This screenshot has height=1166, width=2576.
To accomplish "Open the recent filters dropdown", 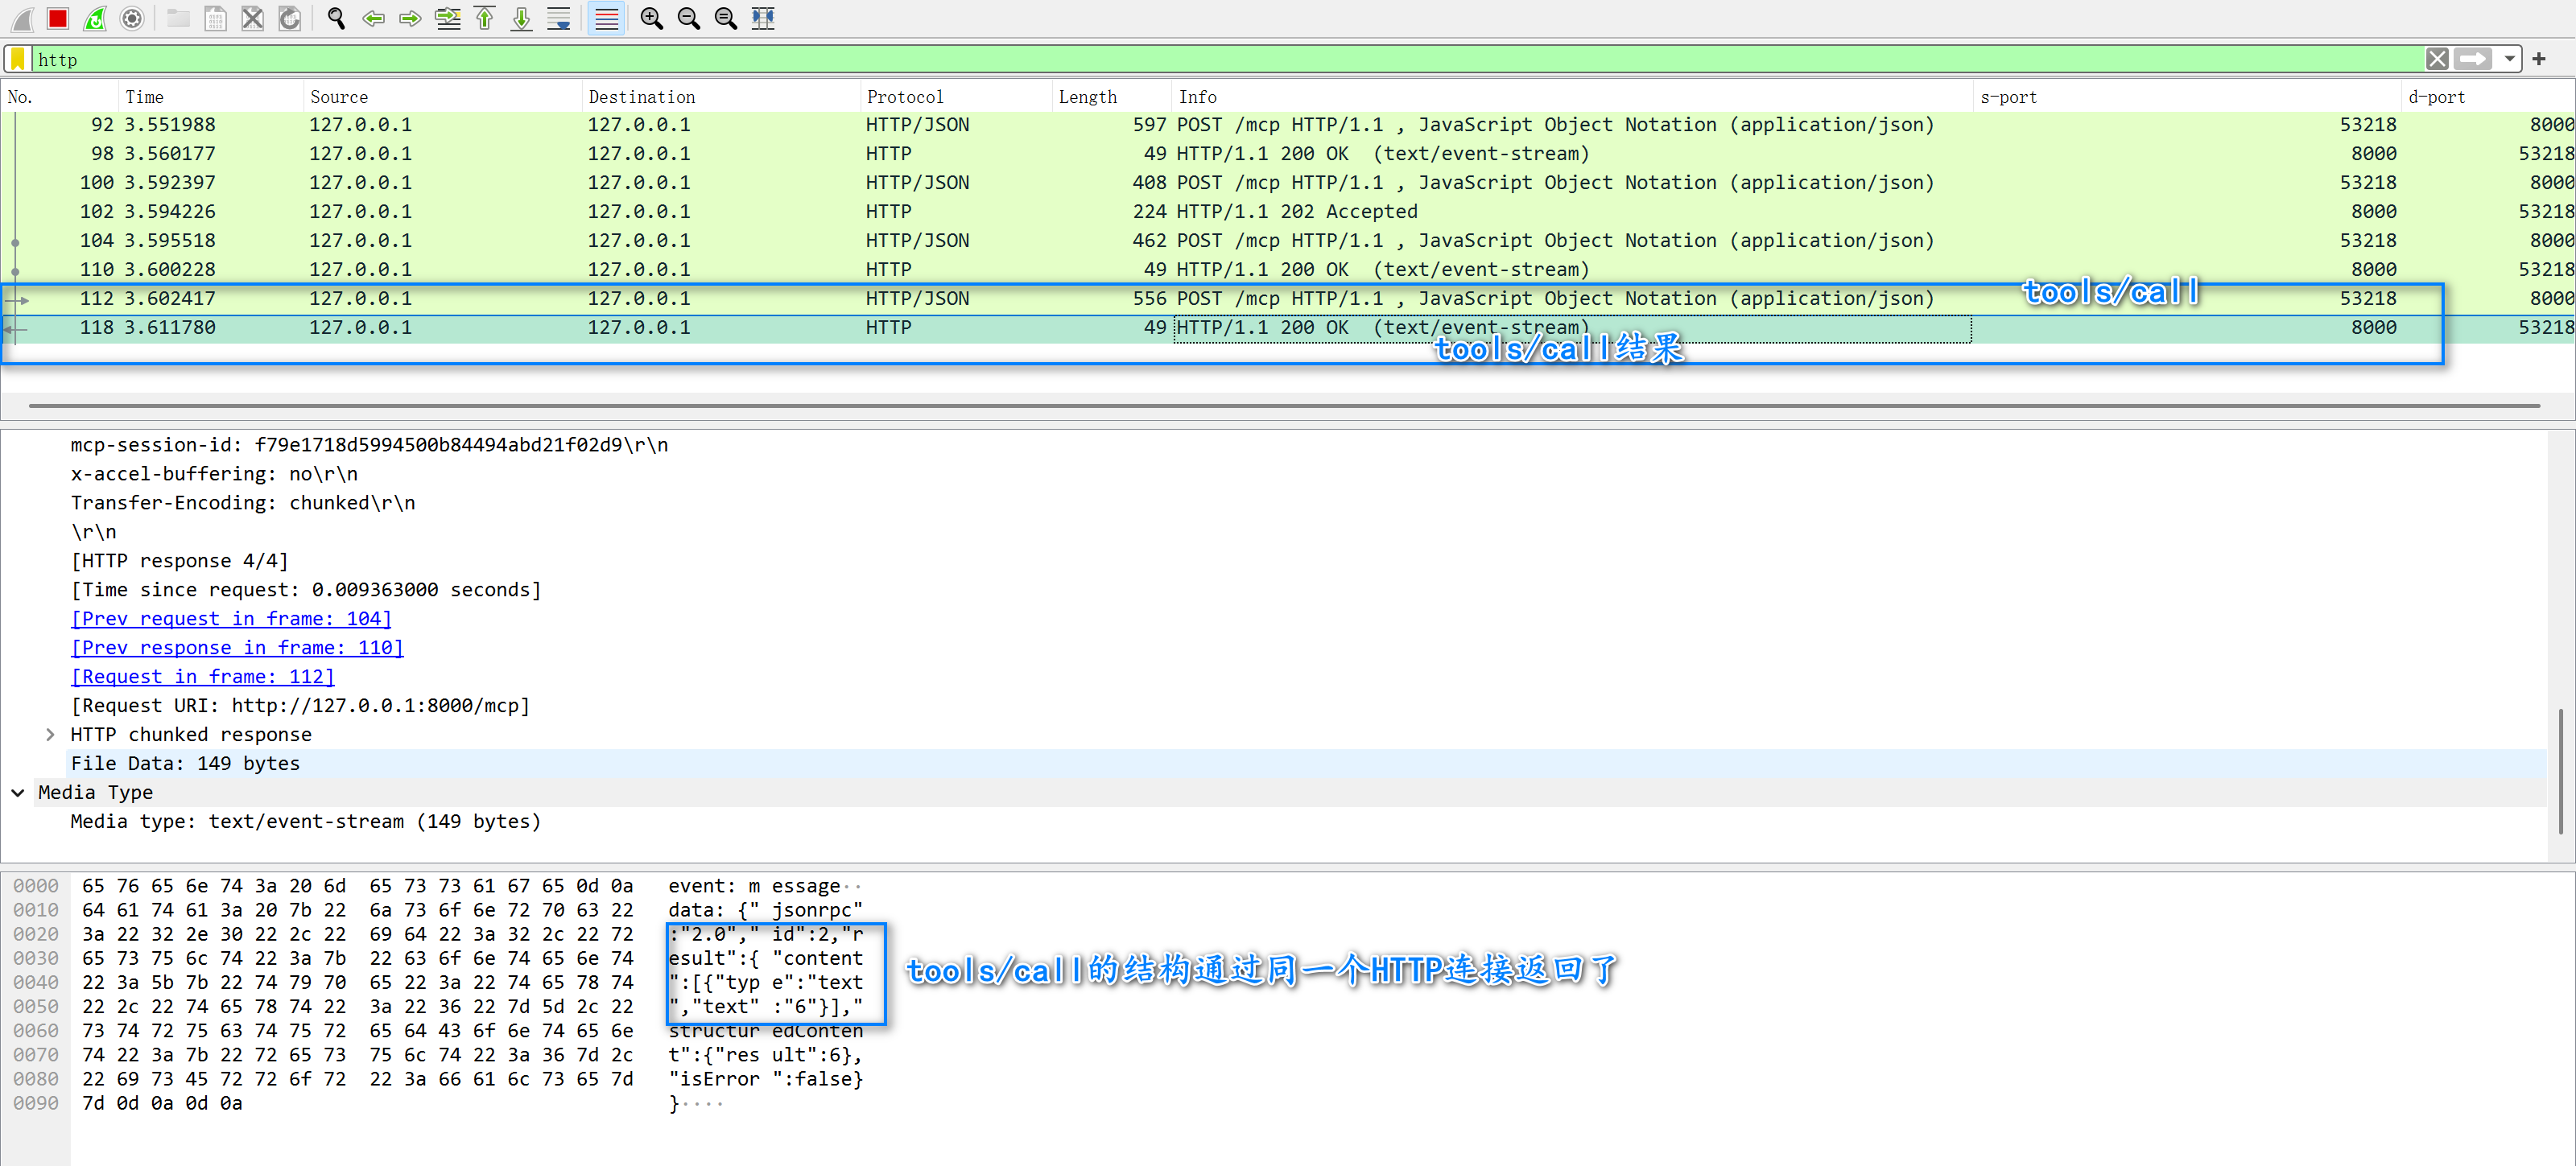I will (2509, 59).
